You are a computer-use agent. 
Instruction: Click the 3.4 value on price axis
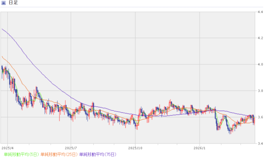tap(260, 143)
